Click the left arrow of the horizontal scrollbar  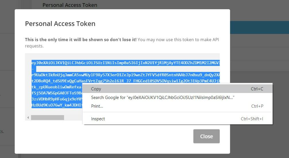point(28,117)
